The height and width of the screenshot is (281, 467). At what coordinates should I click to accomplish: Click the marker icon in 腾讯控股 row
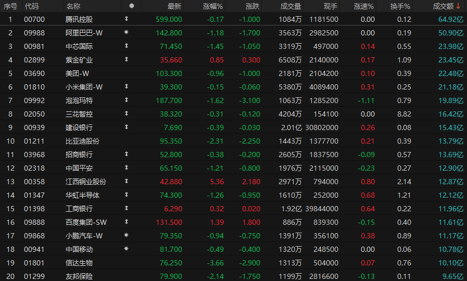click(x=127, y=19)
